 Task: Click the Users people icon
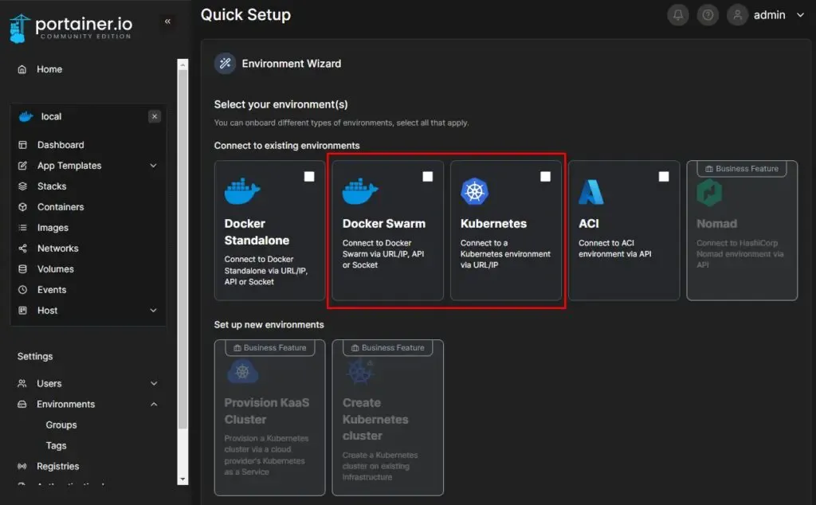tap(22, 383)
